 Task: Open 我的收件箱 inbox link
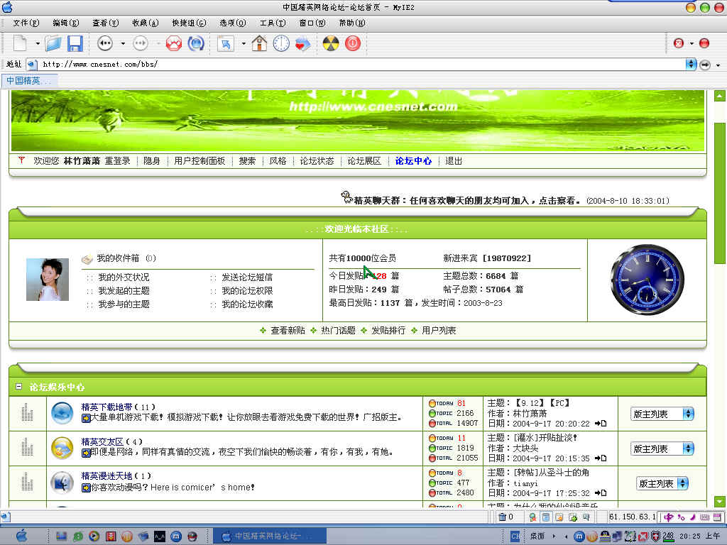(x=118, y=258)
